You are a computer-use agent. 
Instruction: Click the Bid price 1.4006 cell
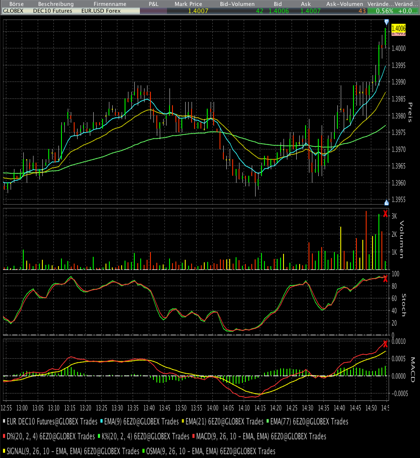click(278, 11)
